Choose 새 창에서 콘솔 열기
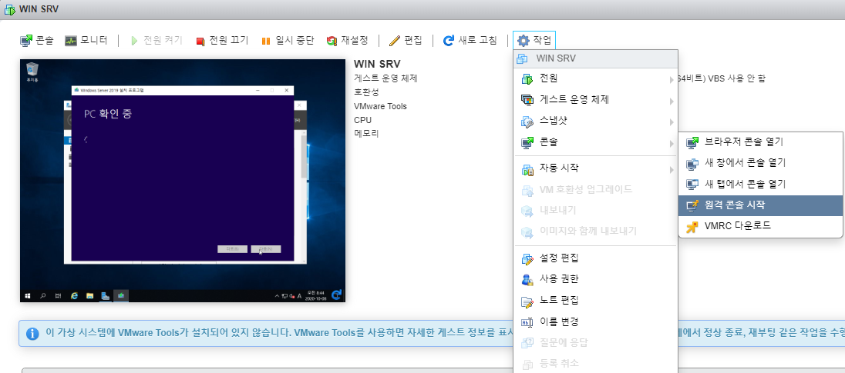Image resolution: width=845 pixels, height=373 pixels. 760,163
